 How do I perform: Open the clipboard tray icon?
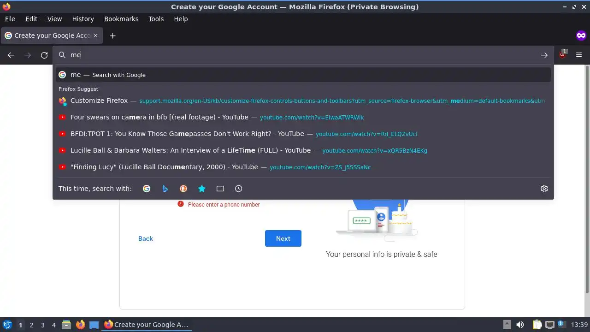(x=537, y=325)
